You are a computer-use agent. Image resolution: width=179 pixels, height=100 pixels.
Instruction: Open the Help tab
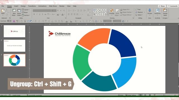pos(75,6)
